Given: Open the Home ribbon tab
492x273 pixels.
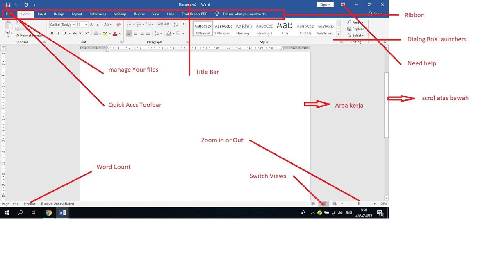Looking at the screenshot, I should [25, 14].
